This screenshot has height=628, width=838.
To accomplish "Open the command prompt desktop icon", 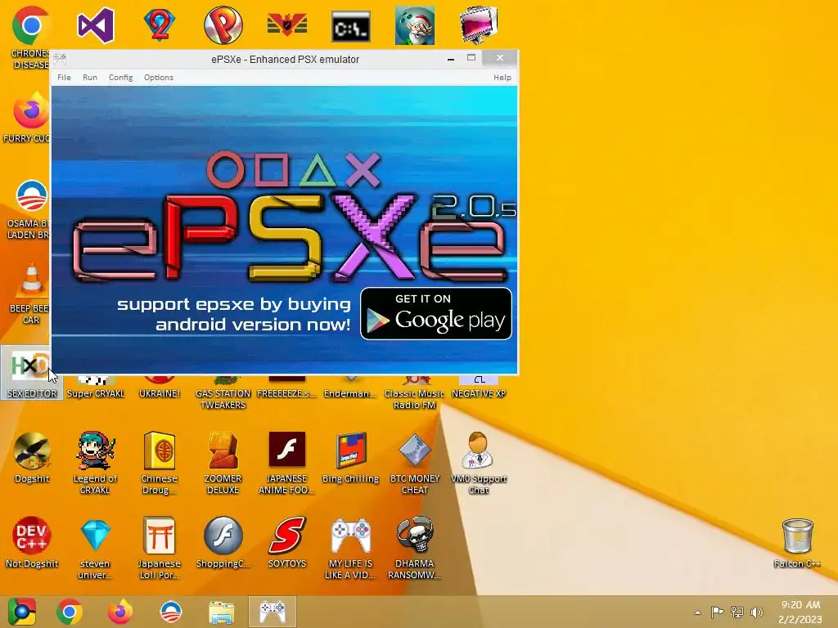I will [350, 25].
